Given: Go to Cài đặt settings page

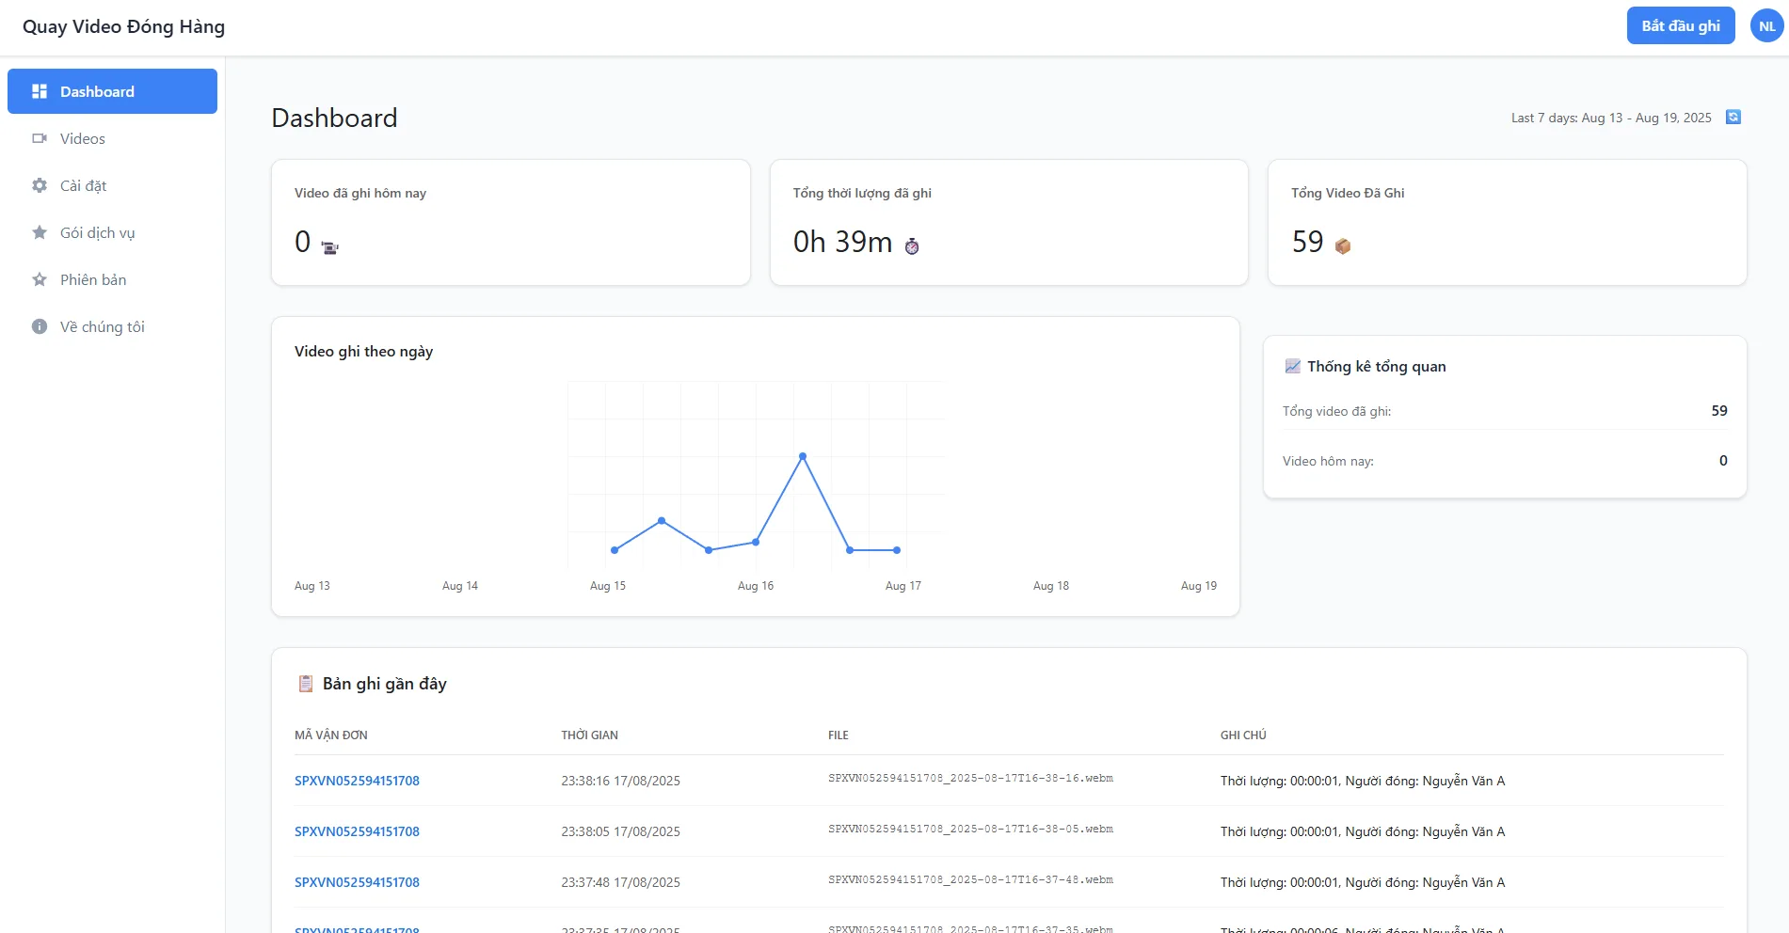Looking at the screenshot, I should (112, 185).
